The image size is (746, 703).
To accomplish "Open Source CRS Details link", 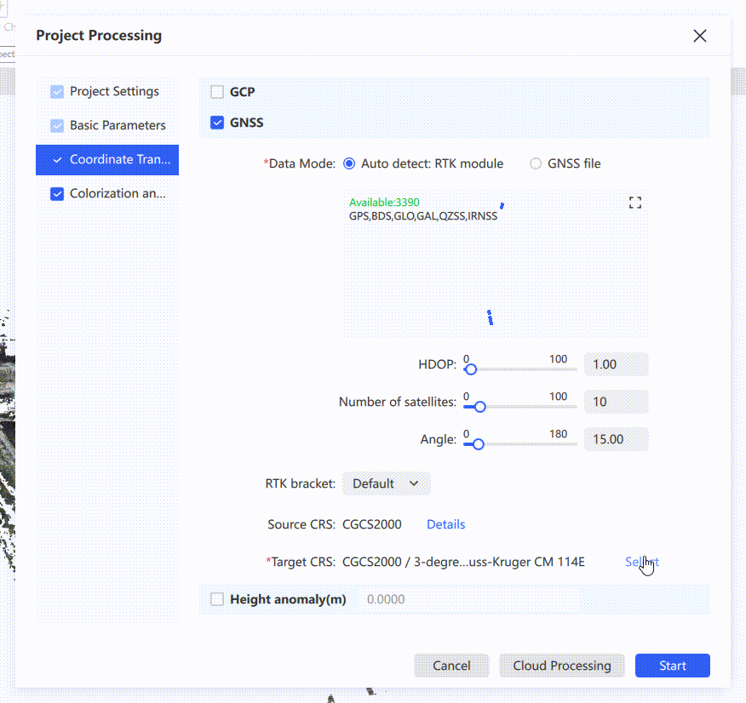I will pyautogui.click(x=445, y=524).
